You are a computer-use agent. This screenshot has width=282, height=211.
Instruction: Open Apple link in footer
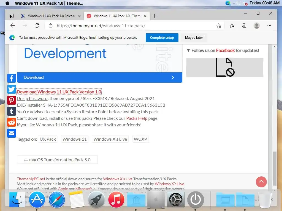[x=63, y=188]
